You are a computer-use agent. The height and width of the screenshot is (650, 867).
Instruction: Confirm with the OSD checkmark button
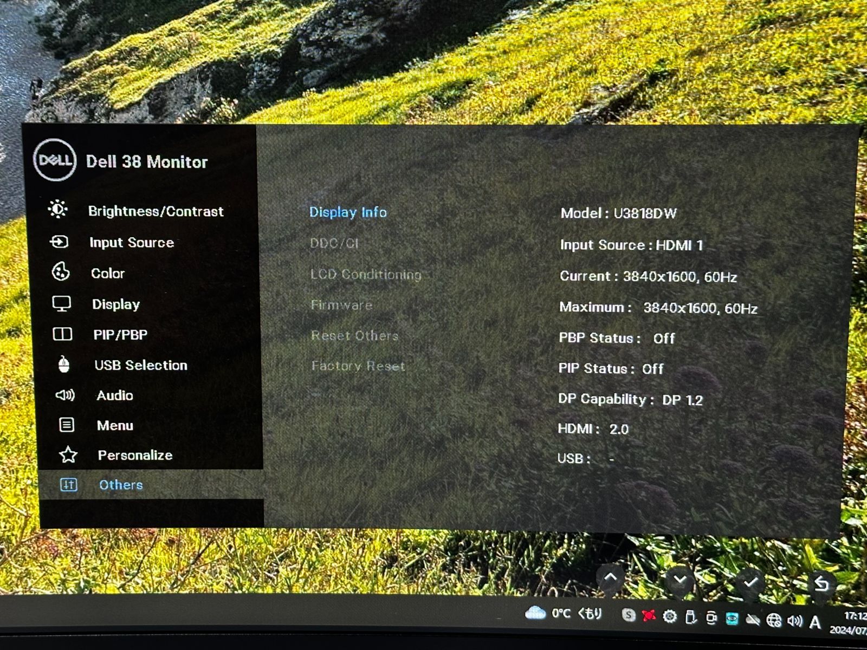750,582
